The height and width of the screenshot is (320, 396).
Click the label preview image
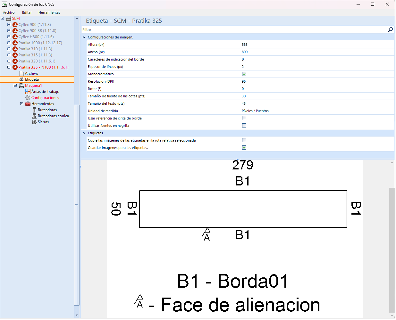(x=235, y=239)
